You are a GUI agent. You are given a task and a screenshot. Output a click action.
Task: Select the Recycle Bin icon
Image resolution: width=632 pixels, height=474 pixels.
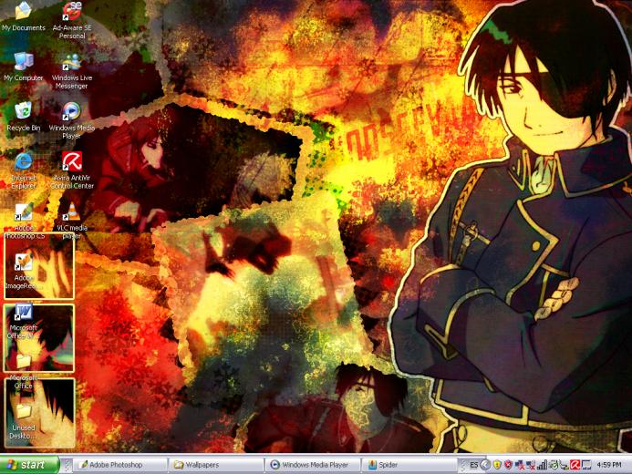coord(24,117)
